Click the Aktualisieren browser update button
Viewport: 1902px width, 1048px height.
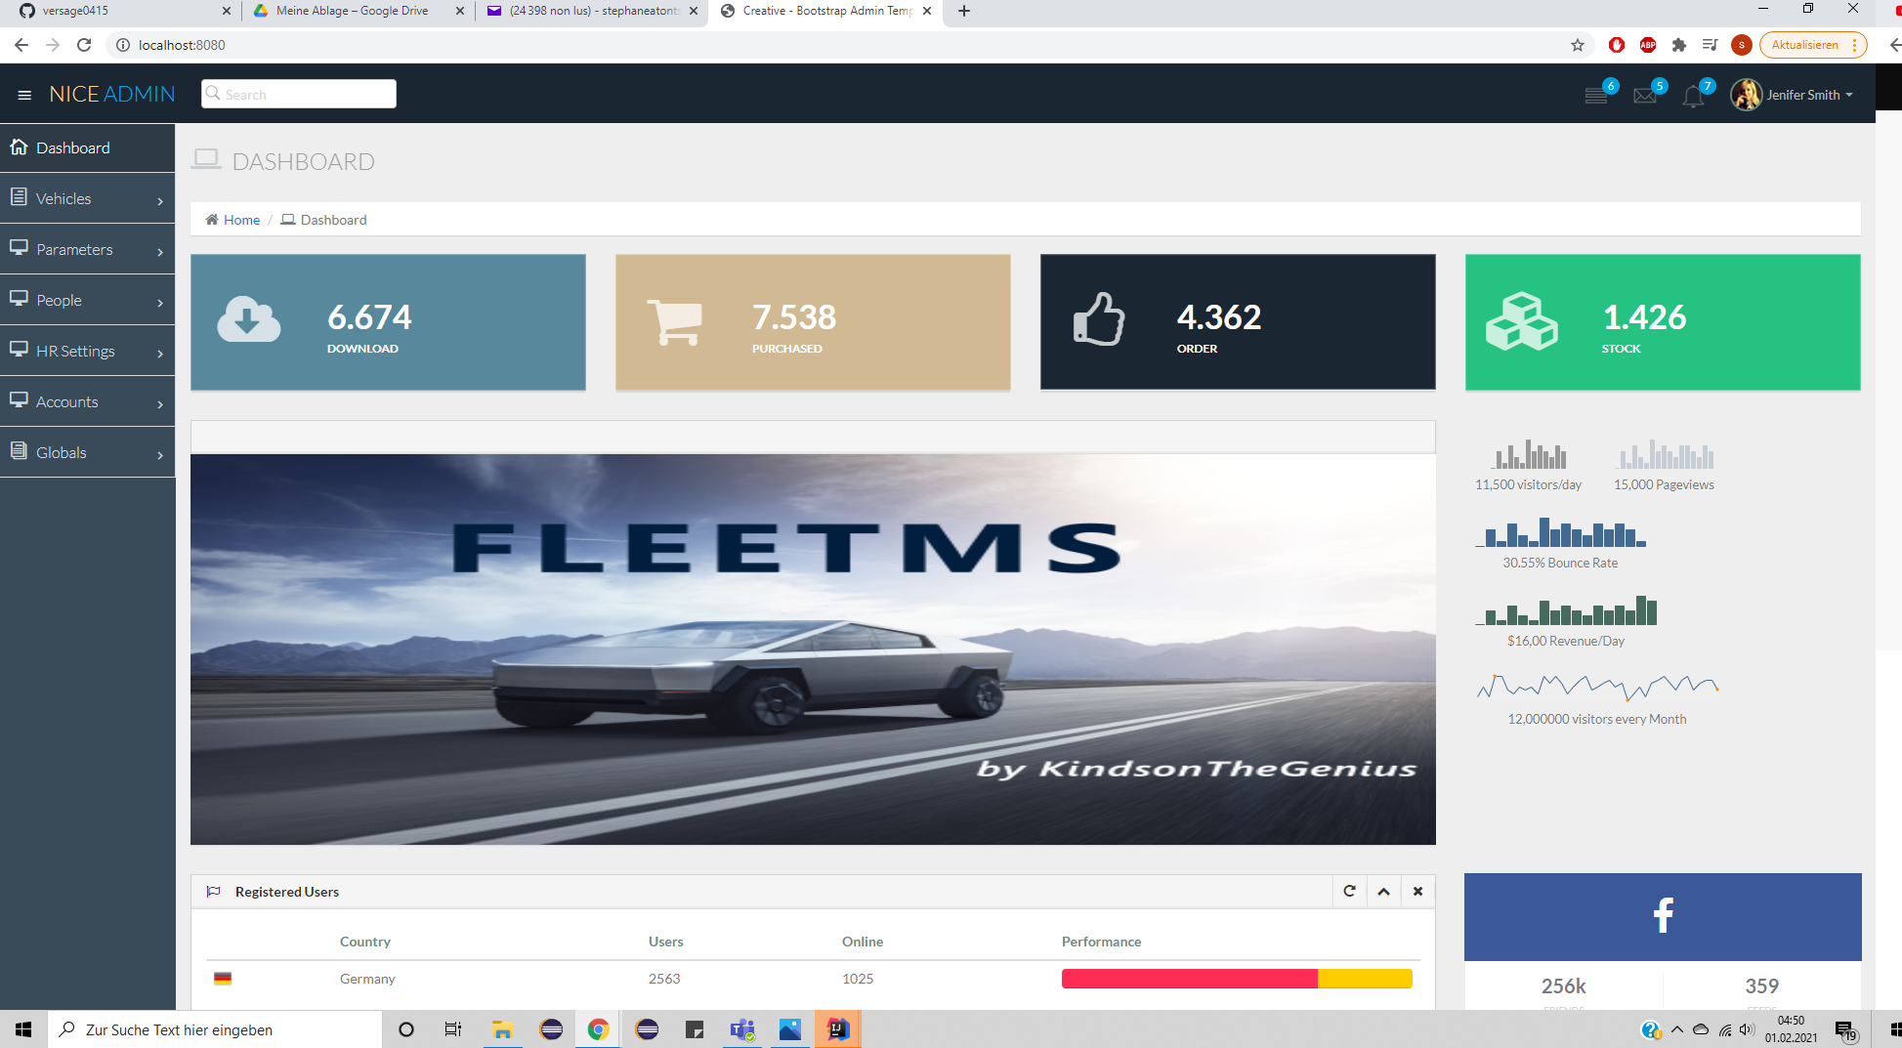tap(1813, 45)
